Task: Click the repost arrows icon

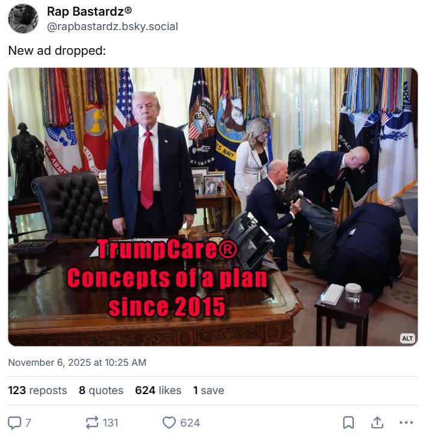Action: tap(92, 422)
